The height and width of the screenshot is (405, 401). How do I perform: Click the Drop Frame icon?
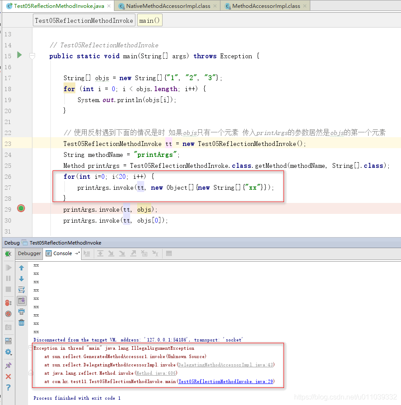tap(144, 254)
